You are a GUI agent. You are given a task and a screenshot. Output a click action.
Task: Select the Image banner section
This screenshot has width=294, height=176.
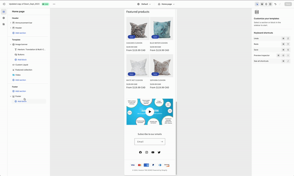21,44
